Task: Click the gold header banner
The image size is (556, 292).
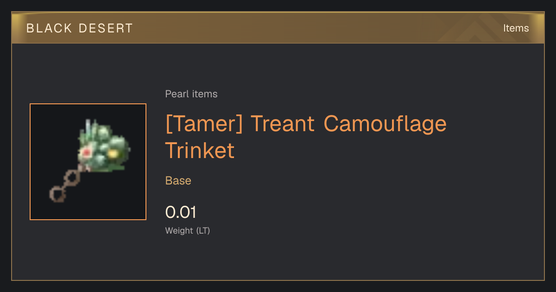Action: 278,28
